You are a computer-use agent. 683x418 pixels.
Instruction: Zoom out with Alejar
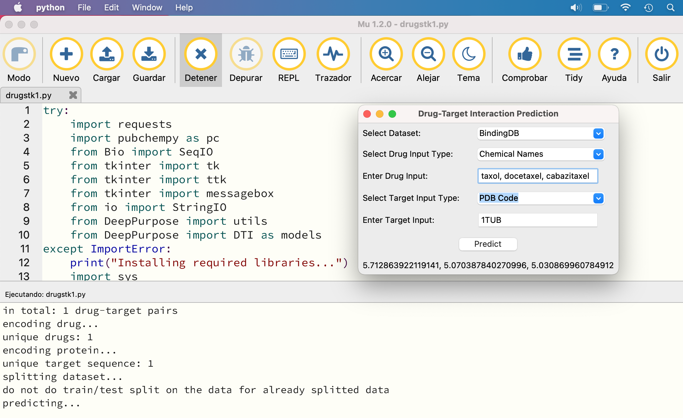(428, 54)
